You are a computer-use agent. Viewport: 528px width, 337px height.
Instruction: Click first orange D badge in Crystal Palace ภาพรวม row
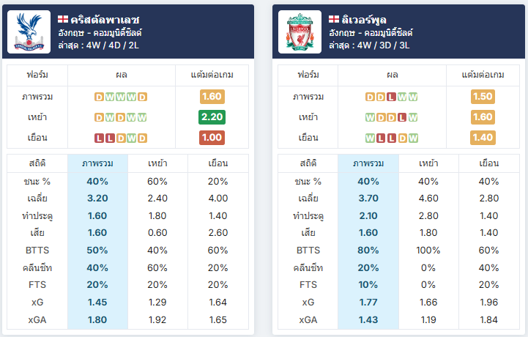[x=99, y=97]
